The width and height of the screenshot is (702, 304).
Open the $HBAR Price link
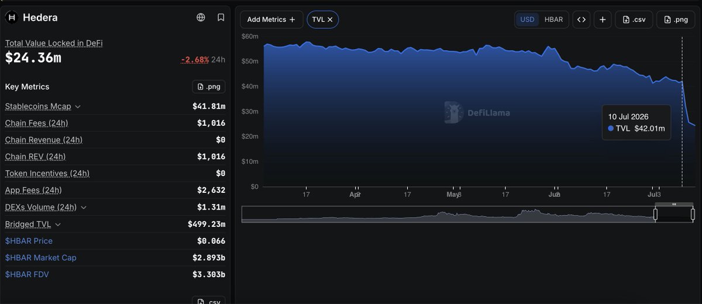click(29, 241)
